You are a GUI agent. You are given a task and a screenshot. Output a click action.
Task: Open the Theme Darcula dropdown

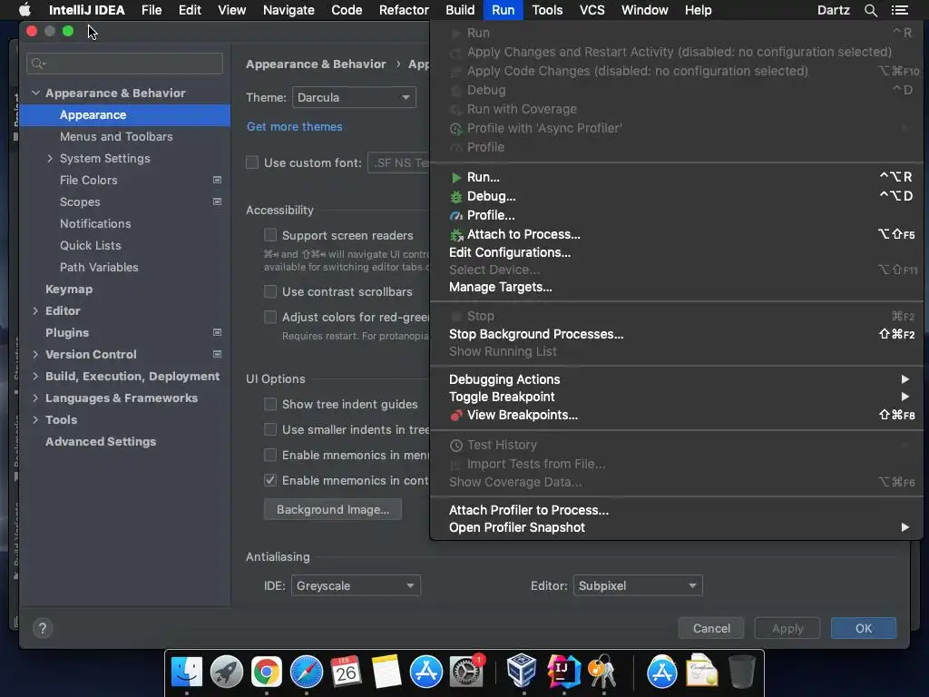[x=354, y=97]
